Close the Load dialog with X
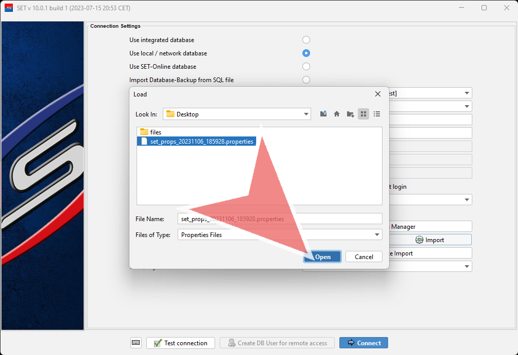 click(x=378, y=94)
